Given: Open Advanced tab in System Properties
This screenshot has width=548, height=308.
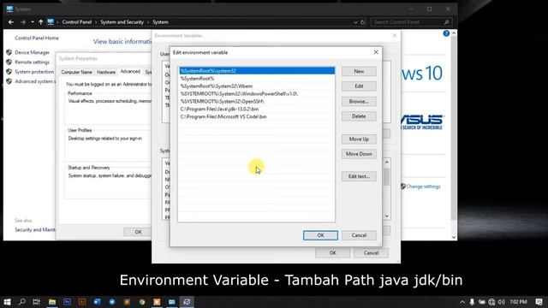Looking at the screenshot, I should pyautogui.click(x=130, y=72).
